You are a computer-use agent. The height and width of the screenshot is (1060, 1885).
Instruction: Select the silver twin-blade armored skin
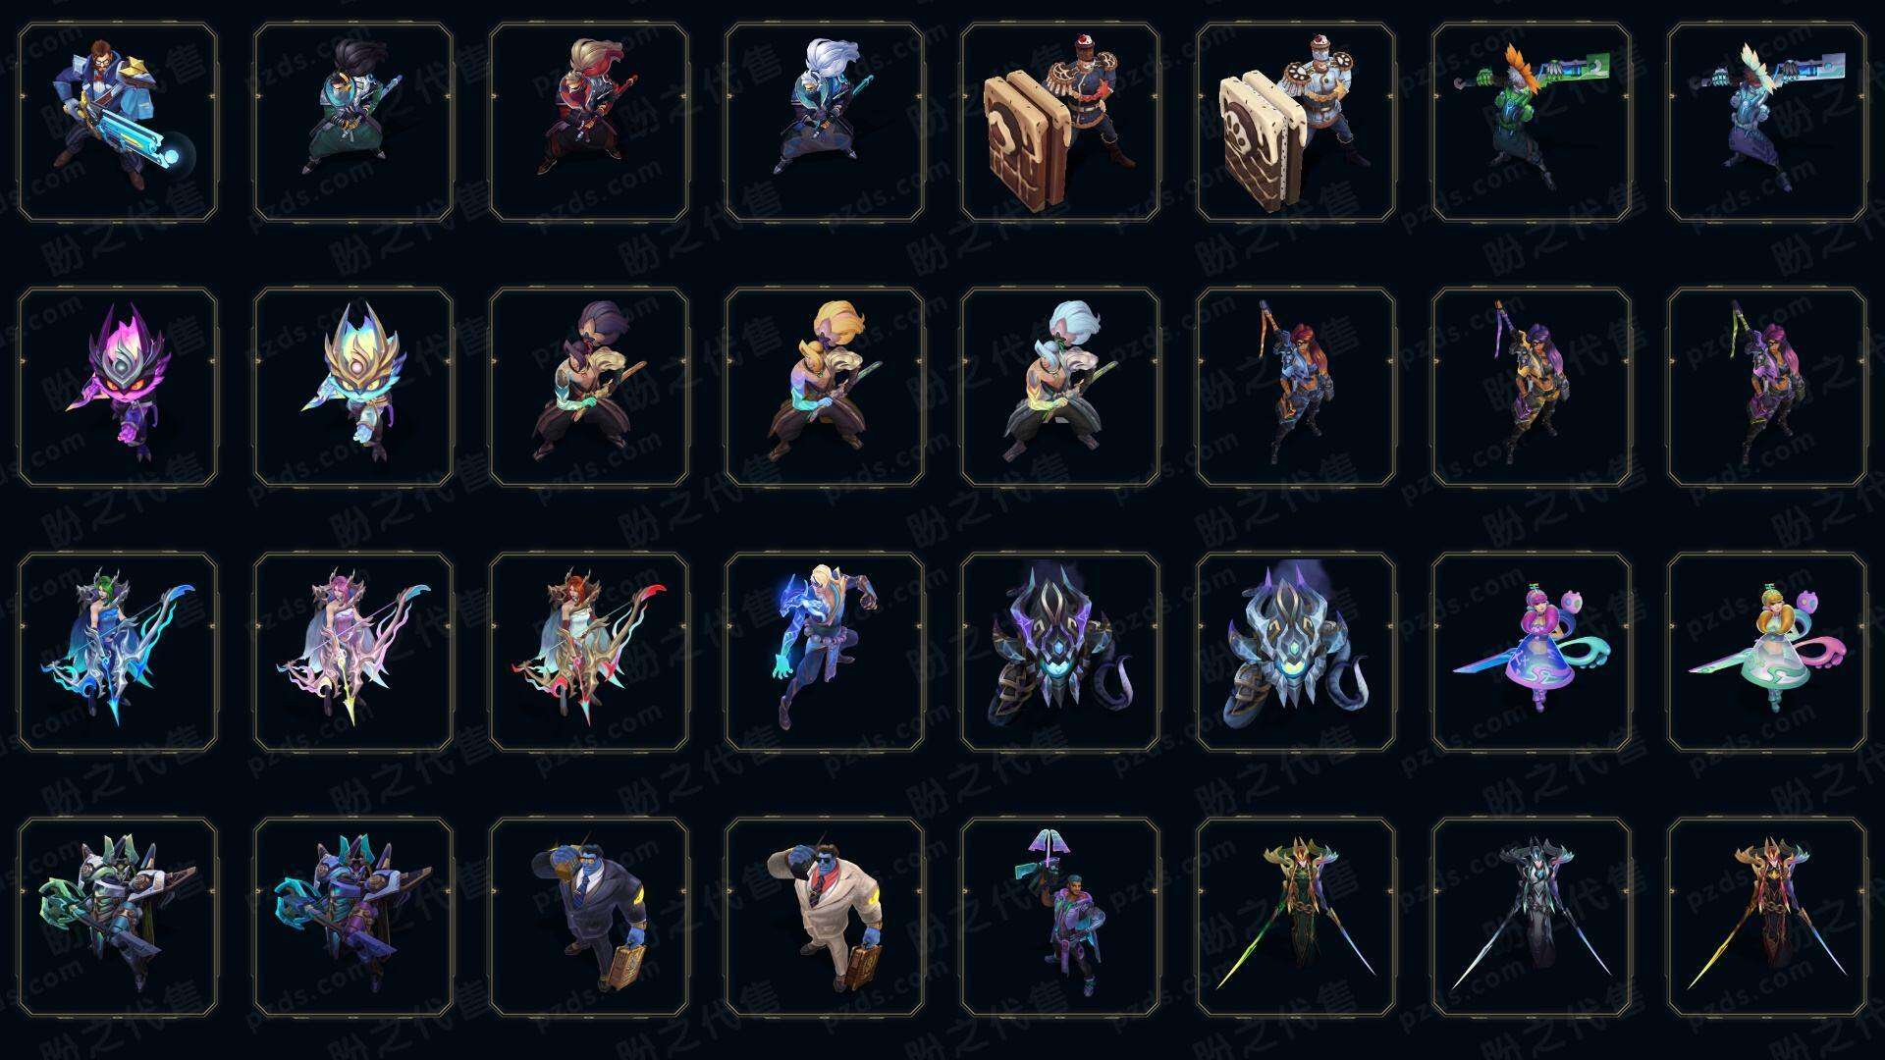[1532, 917]
